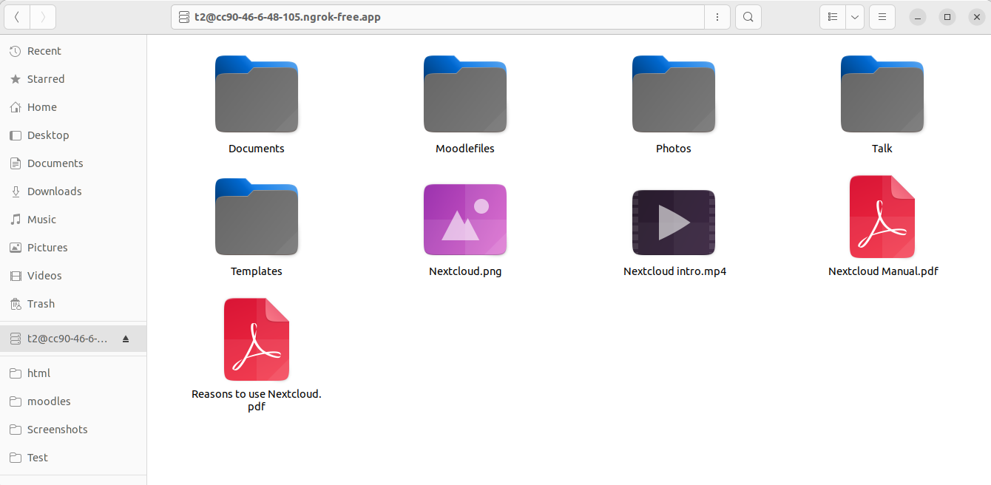The image size is (991, 485).
Task: Open the path bar three-dot menu
Action: pyautogui.click(x=717, y=17)
